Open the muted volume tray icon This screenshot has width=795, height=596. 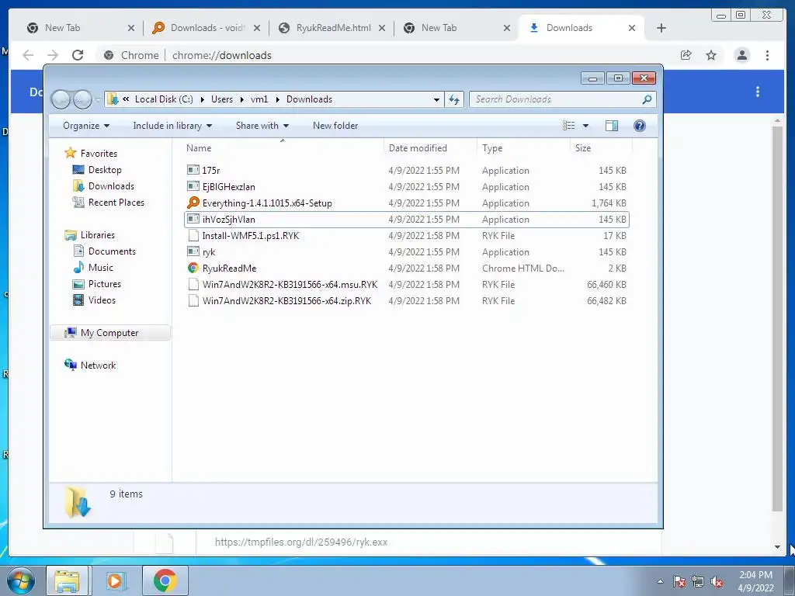[x=717, y=581]
